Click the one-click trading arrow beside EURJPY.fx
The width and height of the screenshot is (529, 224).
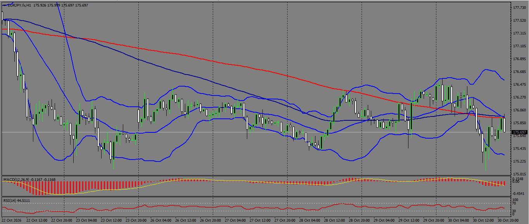(4, 5)
